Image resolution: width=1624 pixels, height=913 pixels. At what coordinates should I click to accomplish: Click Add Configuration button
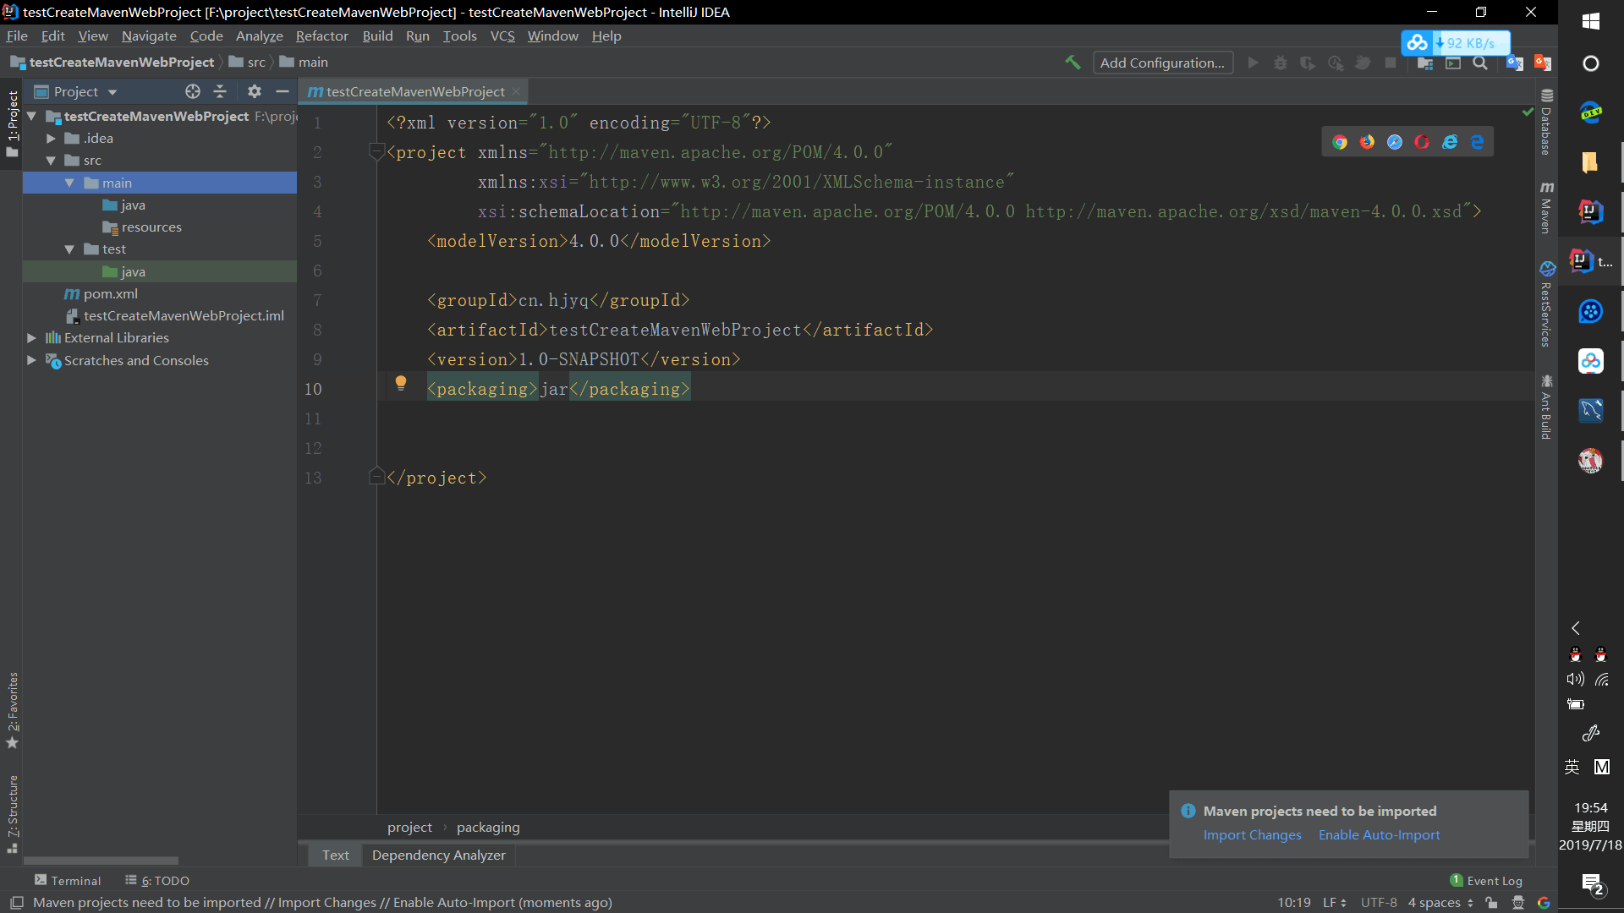(x=1162, y=63)
